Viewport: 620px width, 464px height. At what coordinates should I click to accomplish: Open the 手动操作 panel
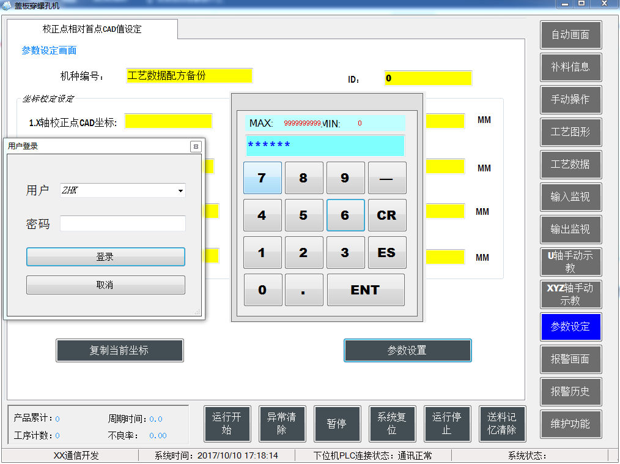coord(570,100)
